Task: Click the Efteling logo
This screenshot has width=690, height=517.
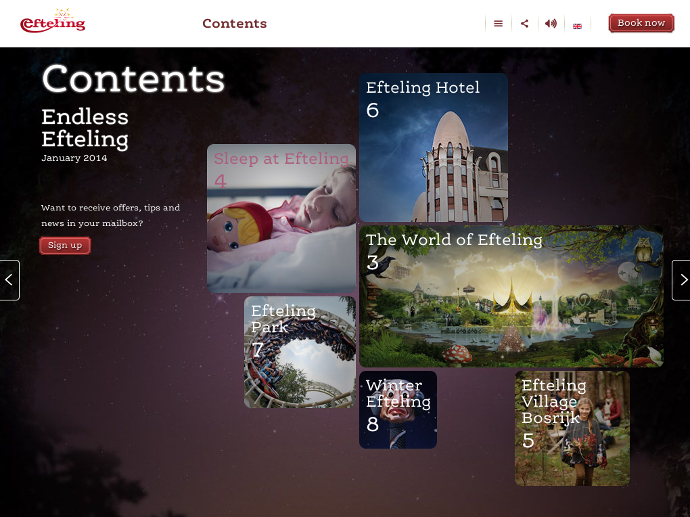Action: (53, 22)
